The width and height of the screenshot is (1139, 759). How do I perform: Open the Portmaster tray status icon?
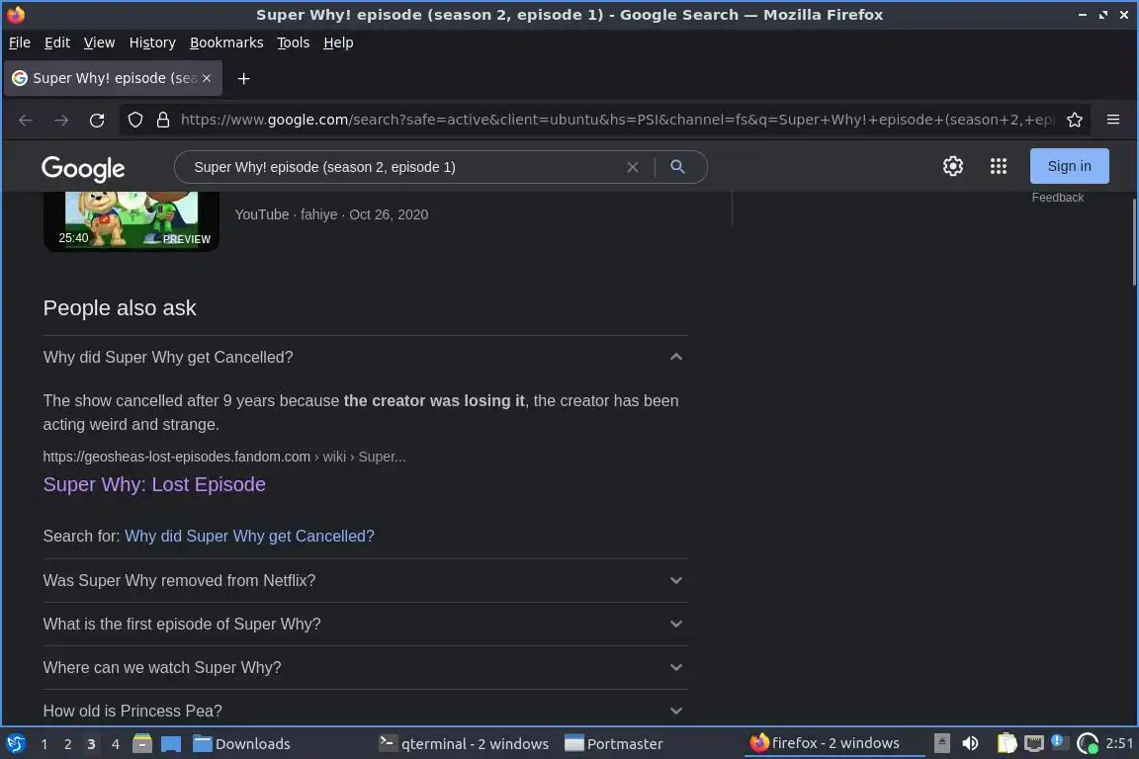pyautogui.click(x=1087, y=743)
